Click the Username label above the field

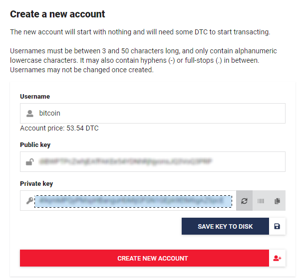click(35, 97)
